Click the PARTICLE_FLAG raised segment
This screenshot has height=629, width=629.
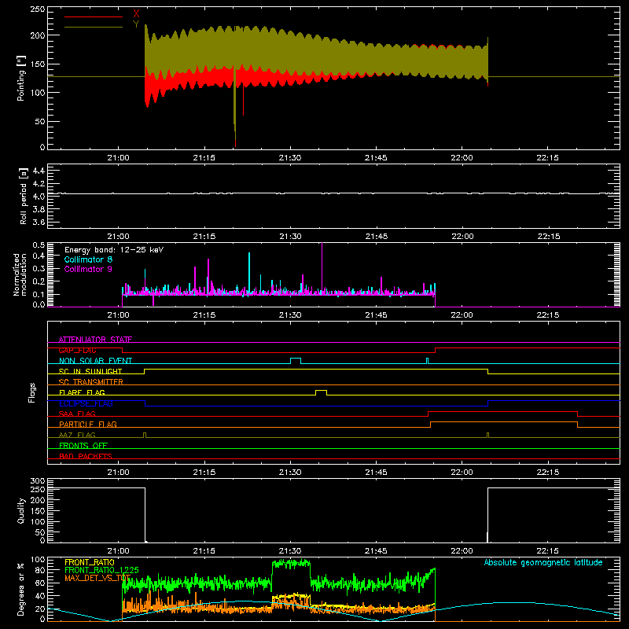[504, 422]
